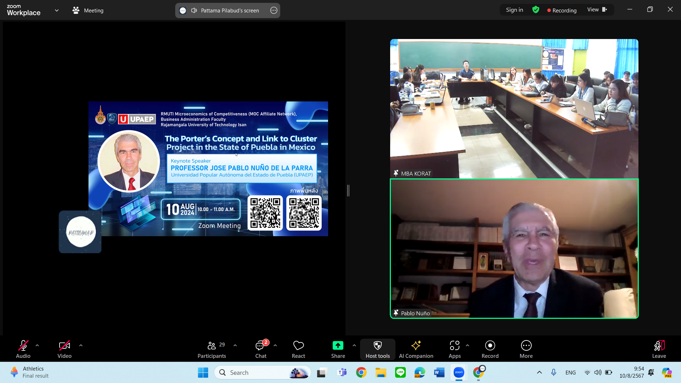Click the microphone tray icon
681x383 pixels.
pyautogui.click(x=554, y=372)
